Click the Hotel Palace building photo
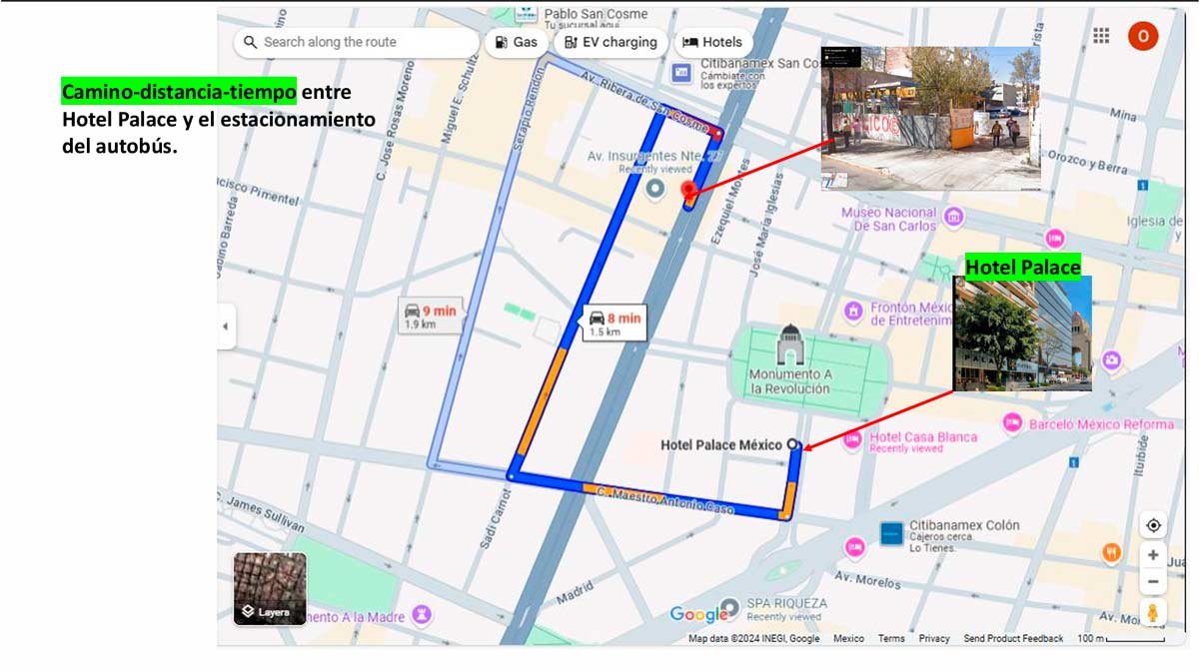Image resolution: width=1199 pixels, height=671 pixels. [1022, 334]
